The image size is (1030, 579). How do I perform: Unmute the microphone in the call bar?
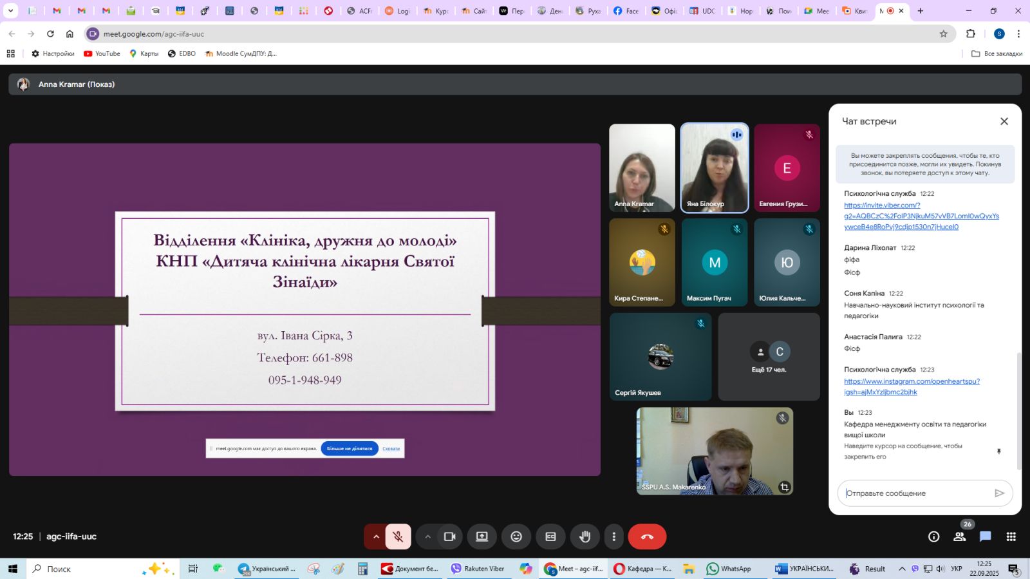pyautogui.click(x=398, y=536)
